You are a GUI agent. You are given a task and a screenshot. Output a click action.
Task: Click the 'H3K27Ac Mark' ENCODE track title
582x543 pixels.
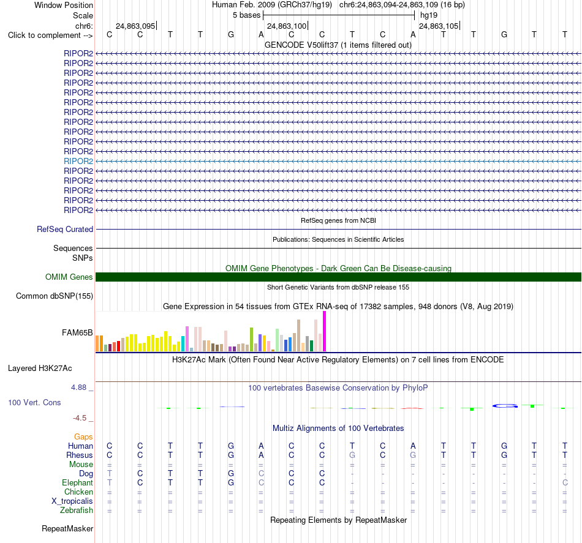pyautogui.click(x=338, y=360)
